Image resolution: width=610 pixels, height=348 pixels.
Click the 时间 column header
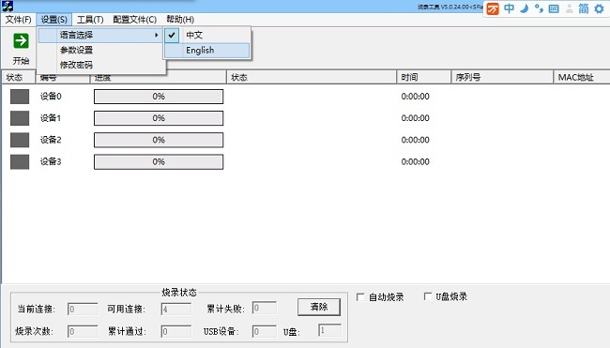click(423, 77)
